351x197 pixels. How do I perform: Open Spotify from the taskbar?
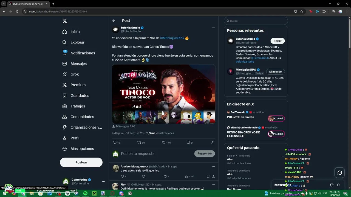point(85,193)
